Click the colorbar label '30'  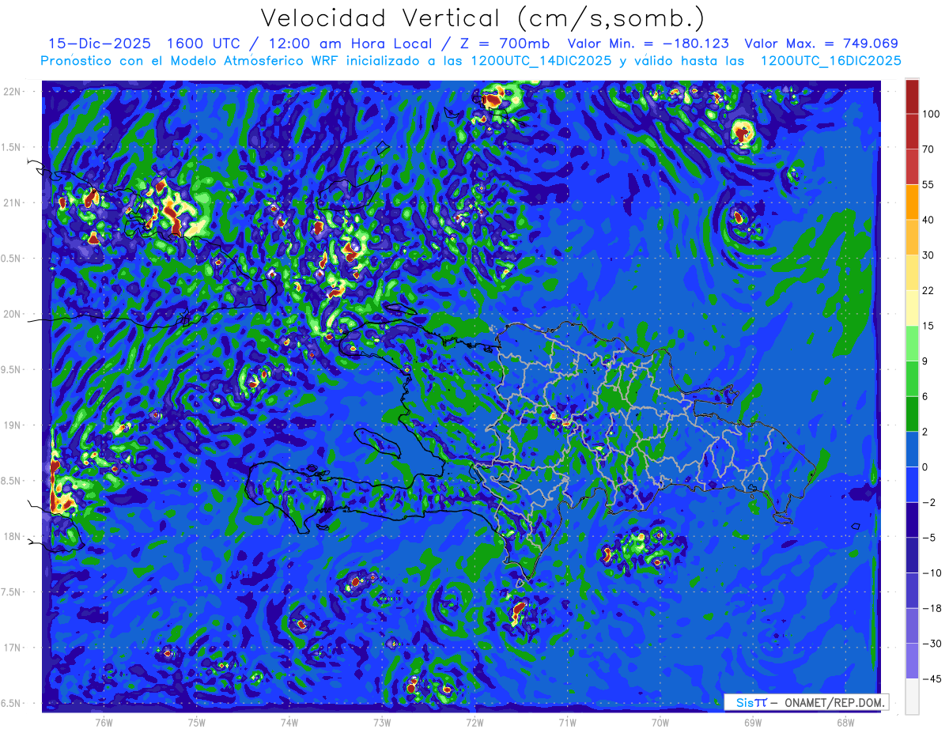[928, 255]
